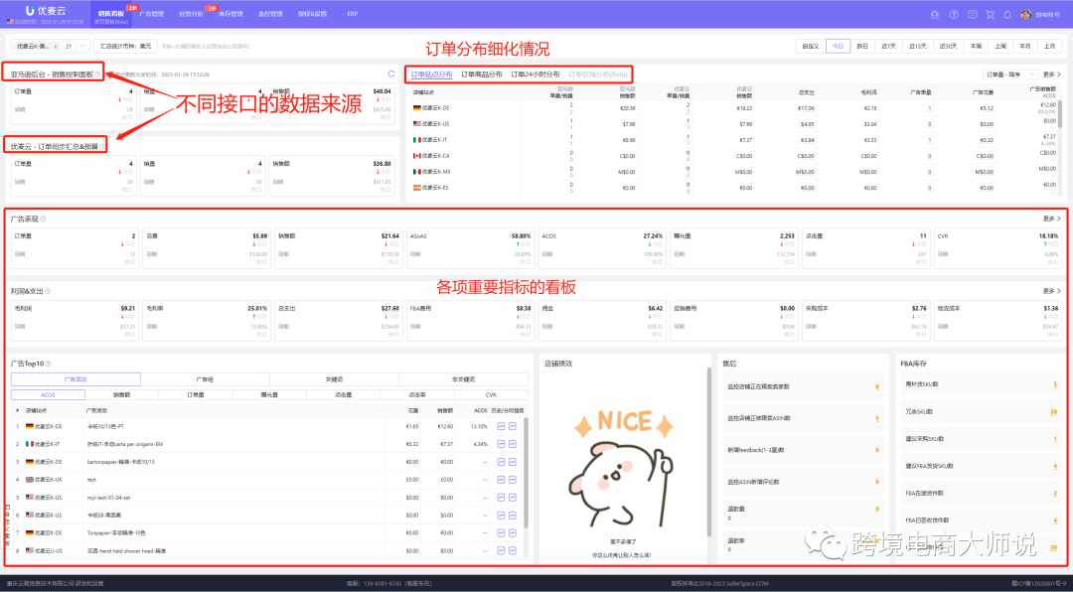Click the $40.04 sales value in Amazon panel
This screenshot has height=592, width=1073.
(x=382, y=91)
